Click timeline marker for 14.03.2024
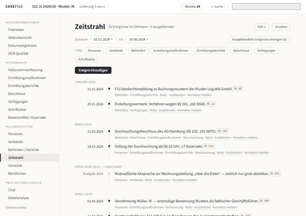This screenshot has height=216, width=306. coord(109,147)
